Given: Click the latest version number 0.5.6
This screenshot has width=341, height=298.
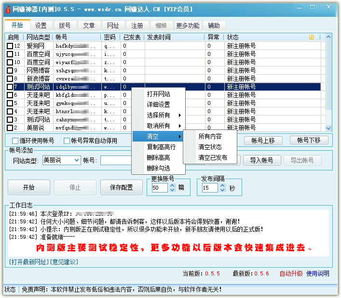Looking at the screenshot, I should coord(261,273).
